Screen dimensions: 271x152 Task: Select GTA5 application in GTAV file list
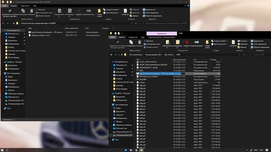pyautogui.click(x=141, y=71)
